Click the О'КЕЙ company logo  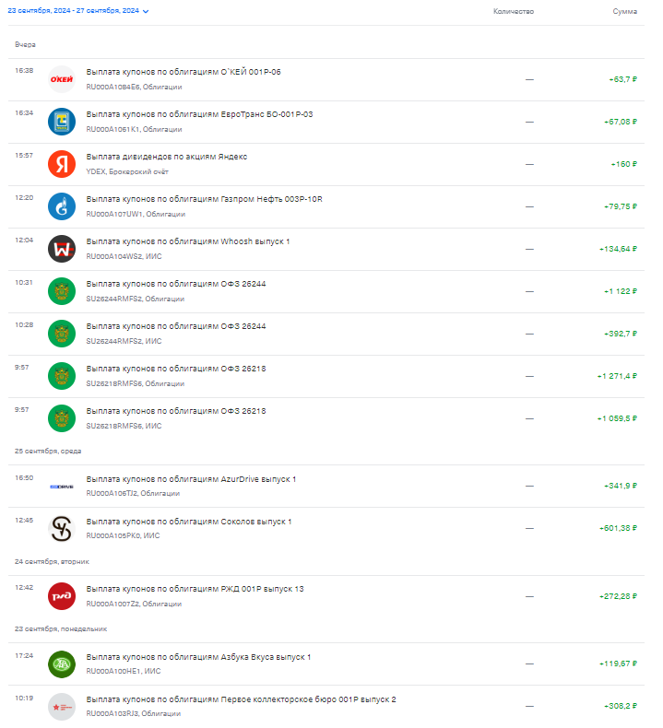62,79
